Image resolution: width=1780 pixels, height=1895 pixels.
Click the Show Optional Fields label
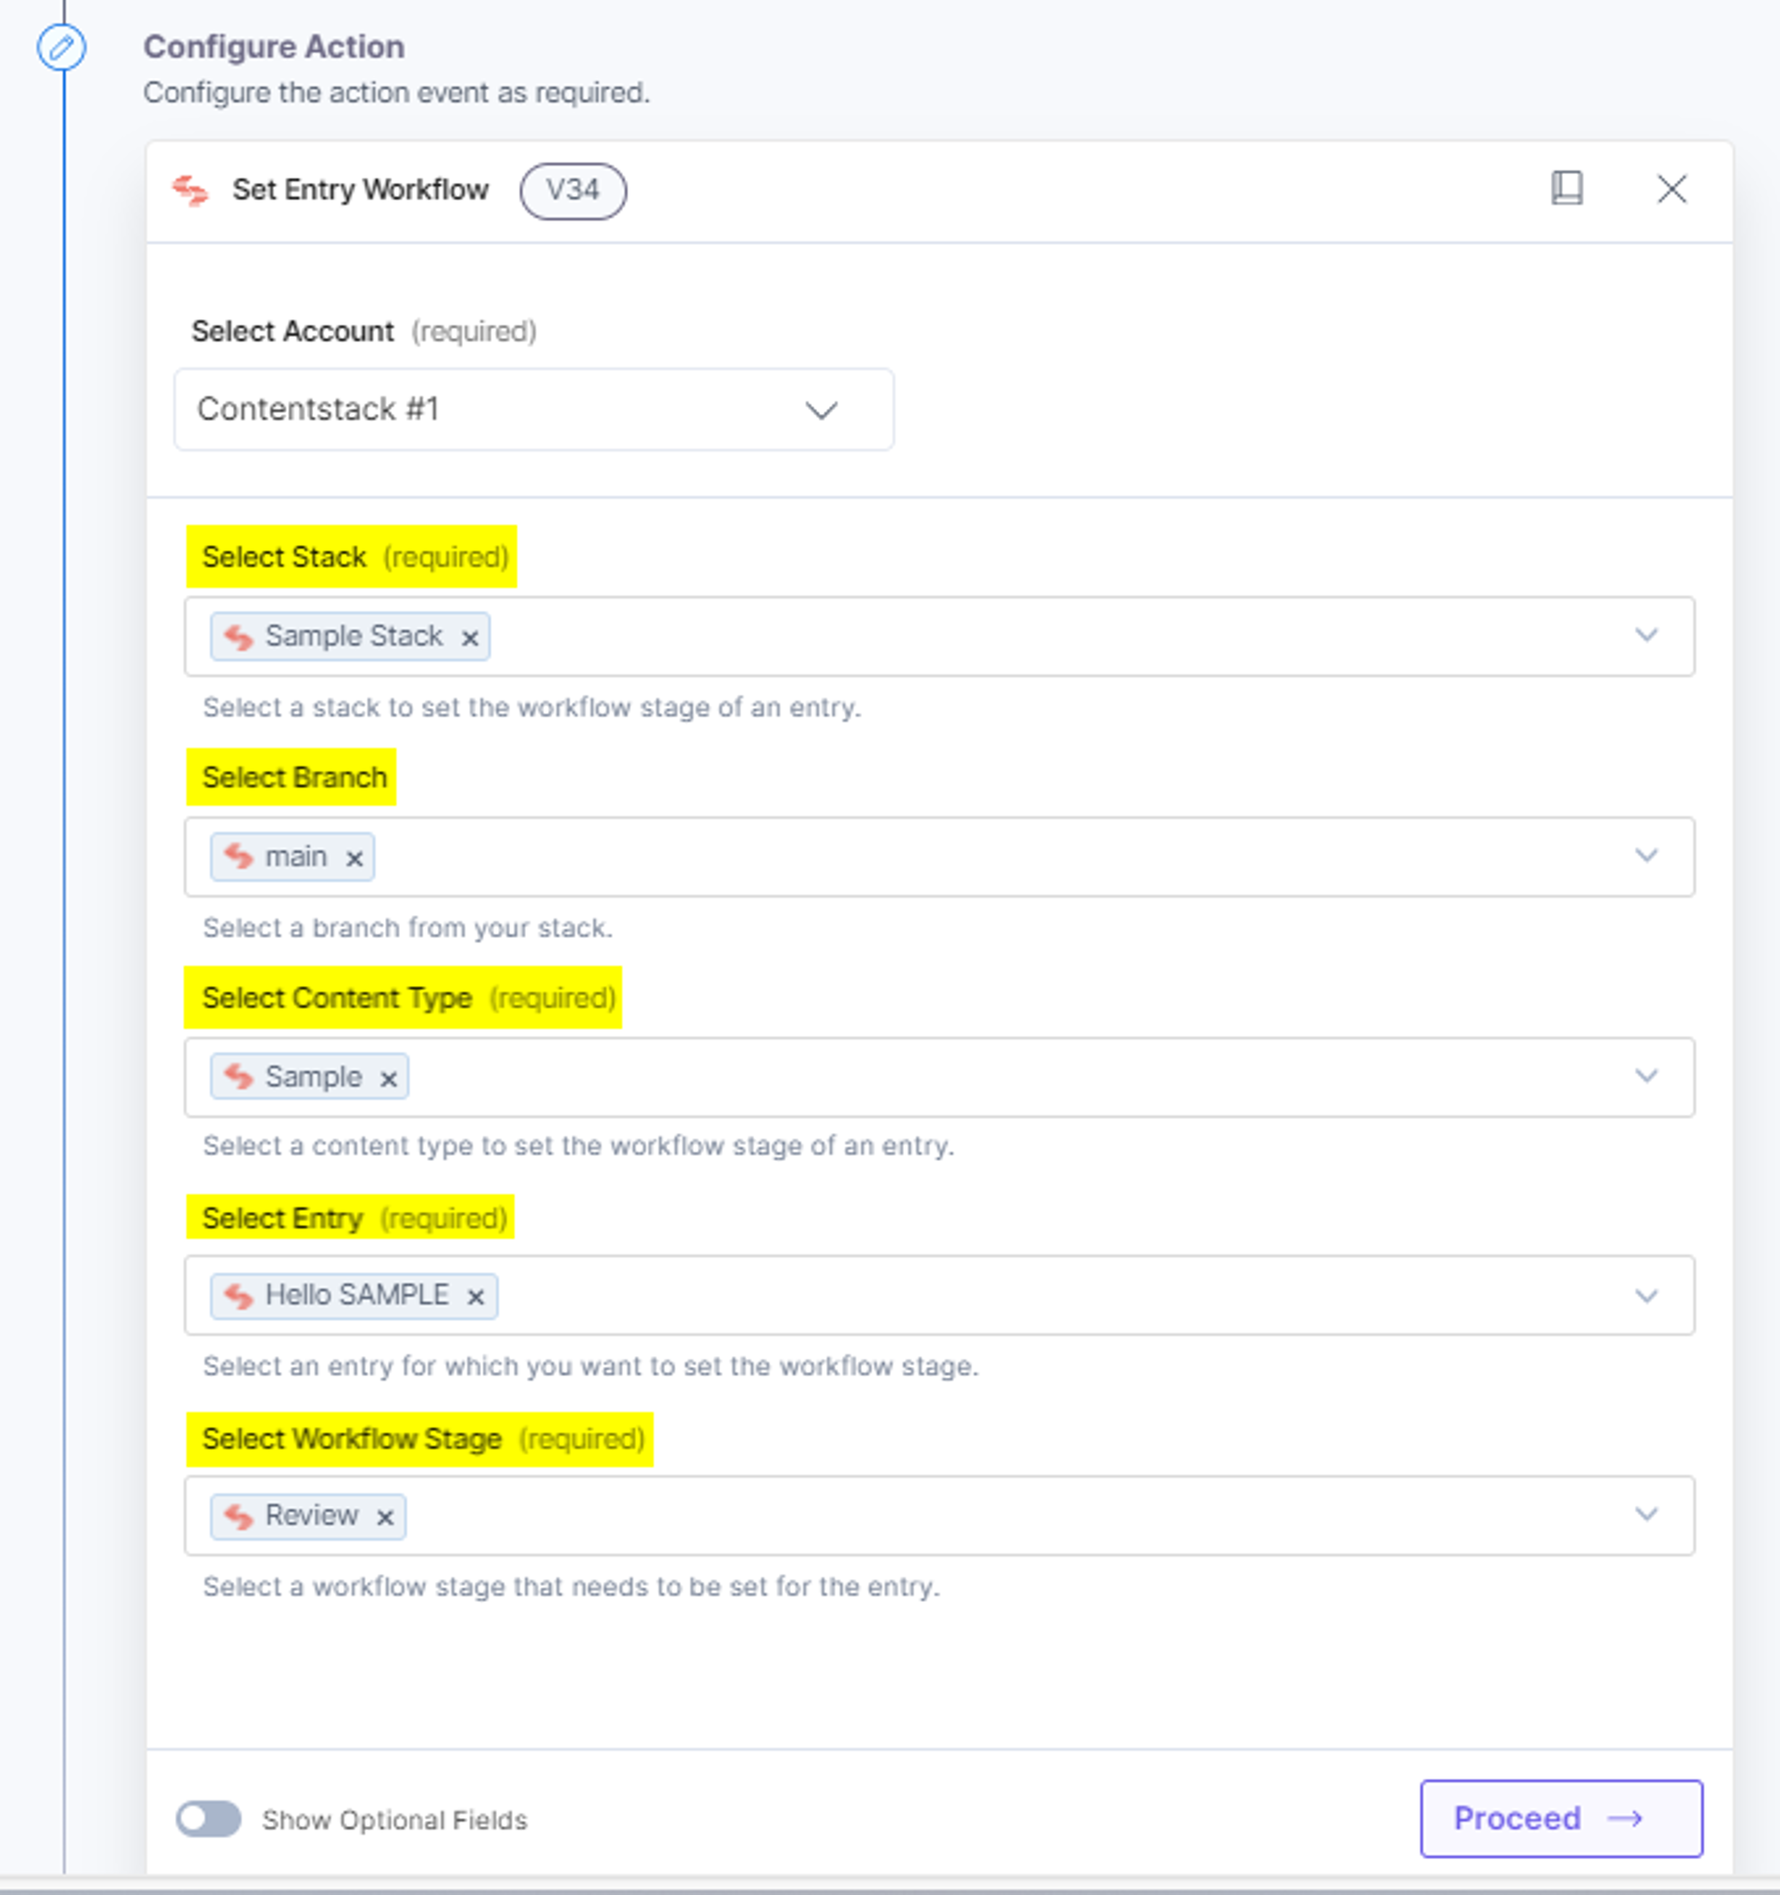[x=395, y=1820]
